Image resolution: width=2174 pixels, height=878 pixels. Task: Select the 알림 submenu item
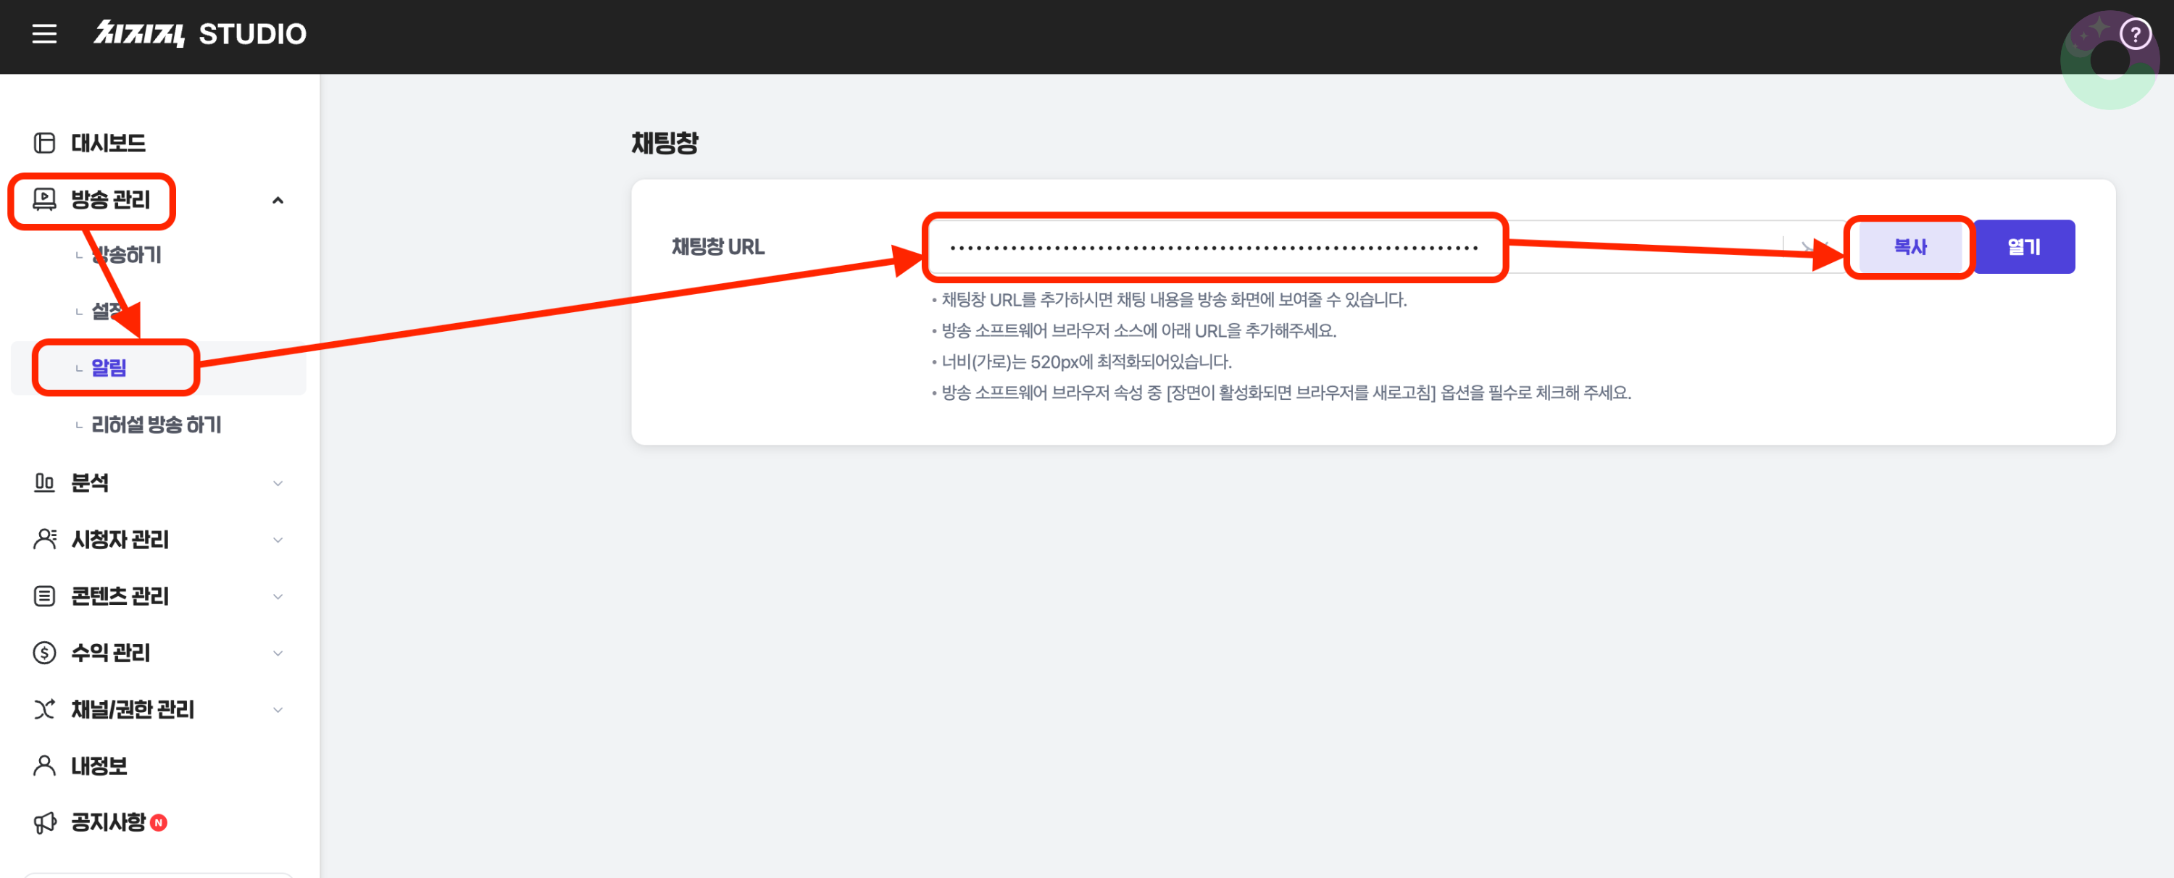(109, 368)
